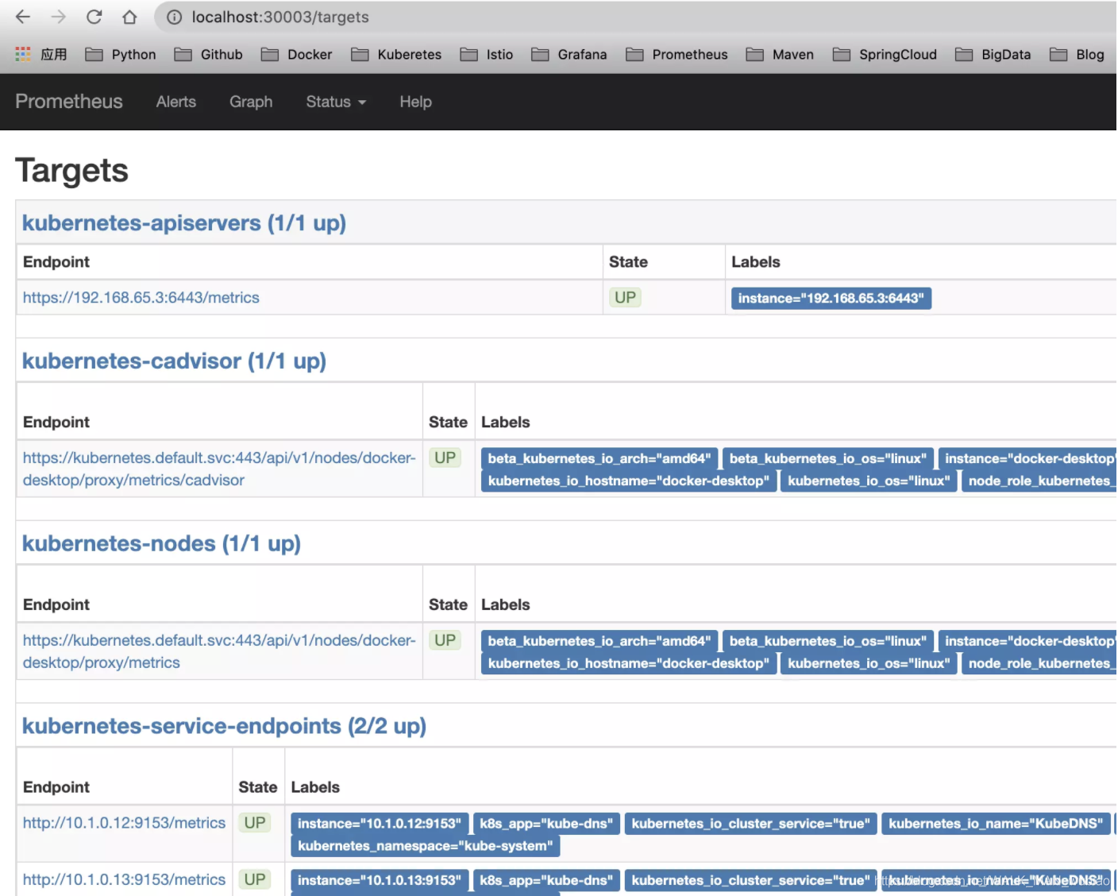This screenshot has height=896, width=1118.
Task: Click the instance="192.168.65.3:6443" label
Action: [831, 299]
